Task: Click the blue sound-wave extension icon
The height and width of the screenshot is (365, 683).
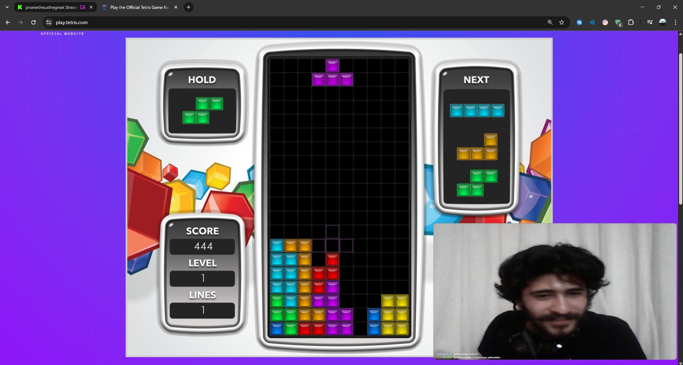Action: 592,22
